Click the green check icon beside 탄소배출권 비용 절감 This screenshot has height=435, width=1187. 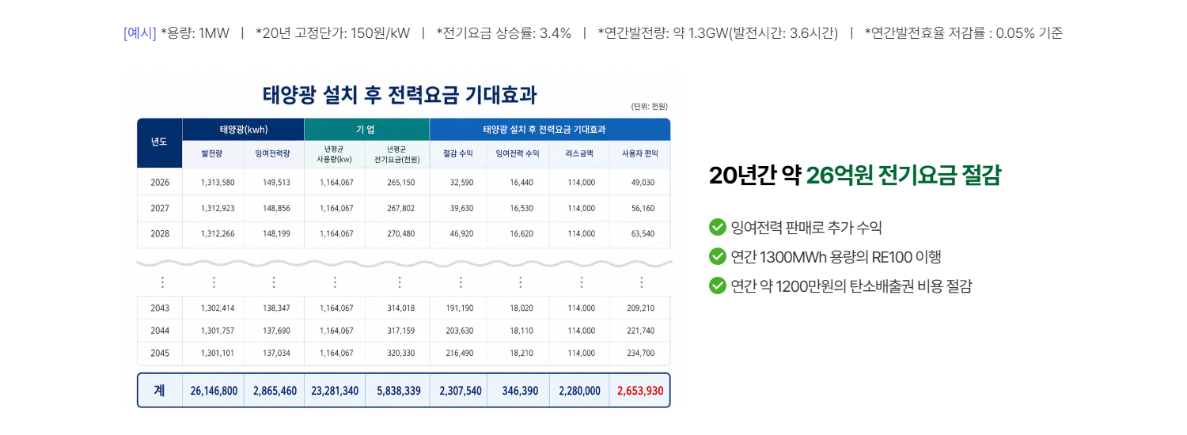(x=718, y=286)
